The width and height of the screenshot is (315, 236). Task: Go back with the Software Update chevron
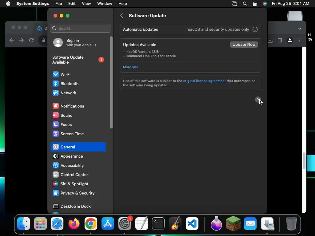click(122, 16)
